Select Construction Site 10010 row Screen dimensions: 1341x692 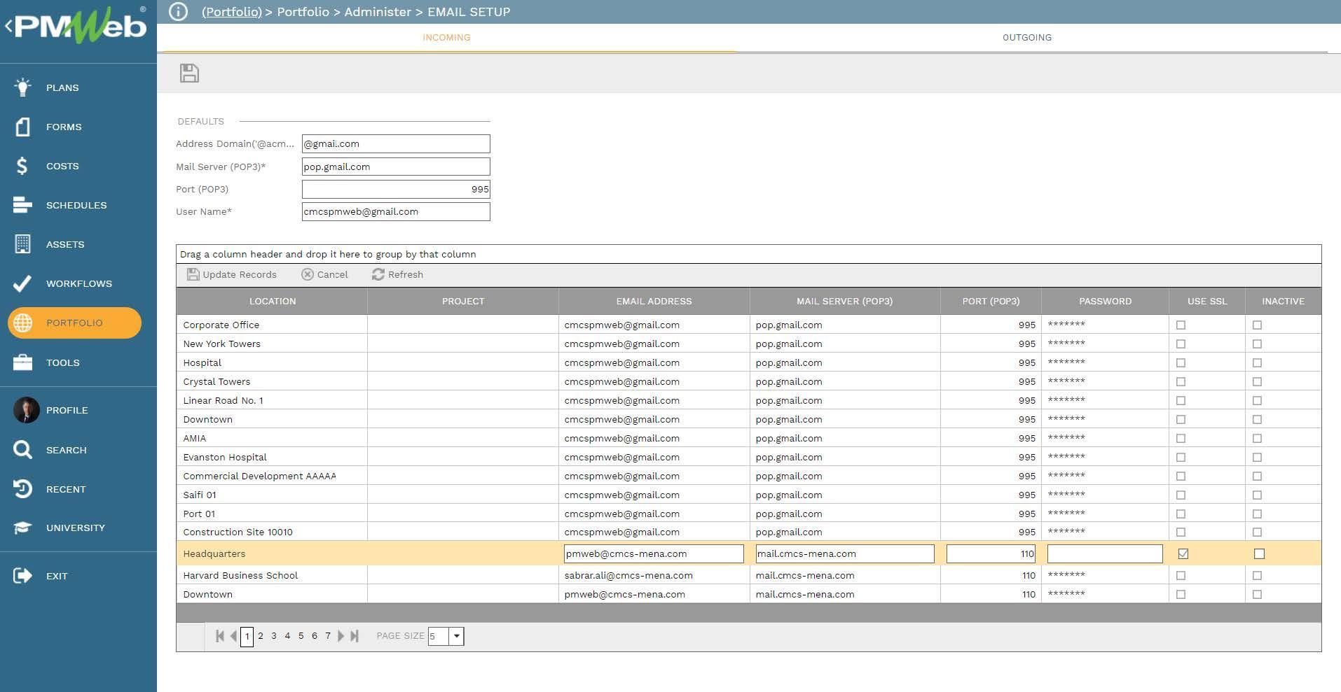click(x=748, y=532)
